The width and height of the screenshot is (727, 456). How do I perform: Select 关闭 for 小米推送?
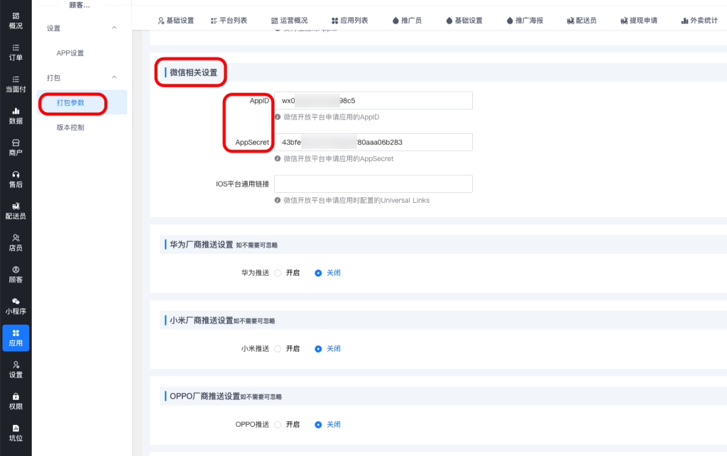319,349
